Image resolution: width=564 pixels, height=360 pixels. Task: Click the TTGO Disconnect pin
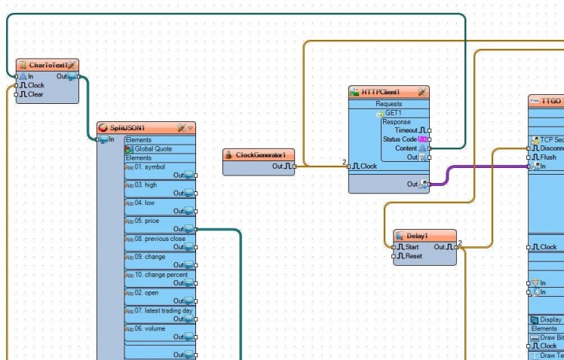point(529,148)
